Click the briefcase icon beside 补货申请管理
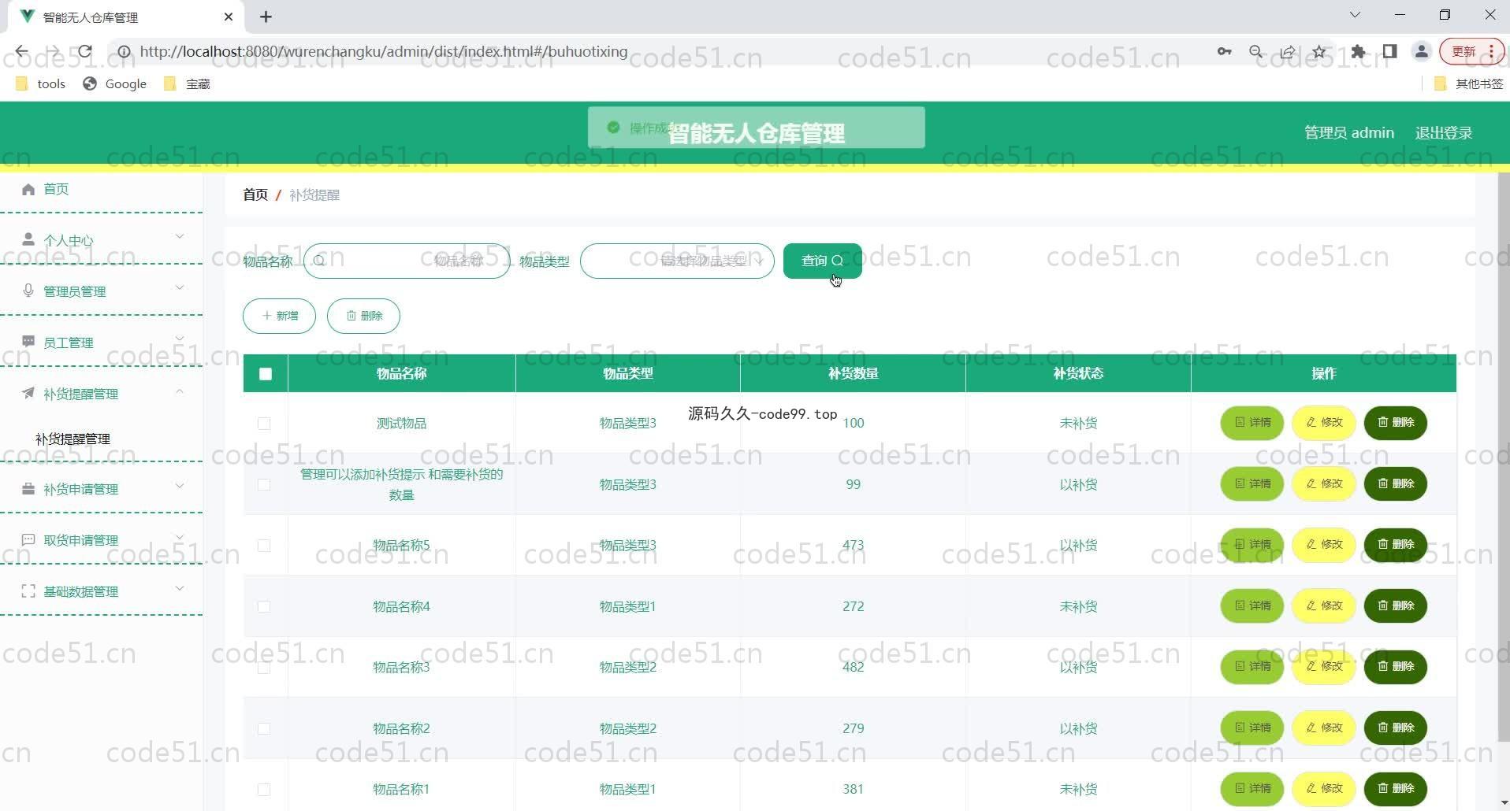 (28, 489)
